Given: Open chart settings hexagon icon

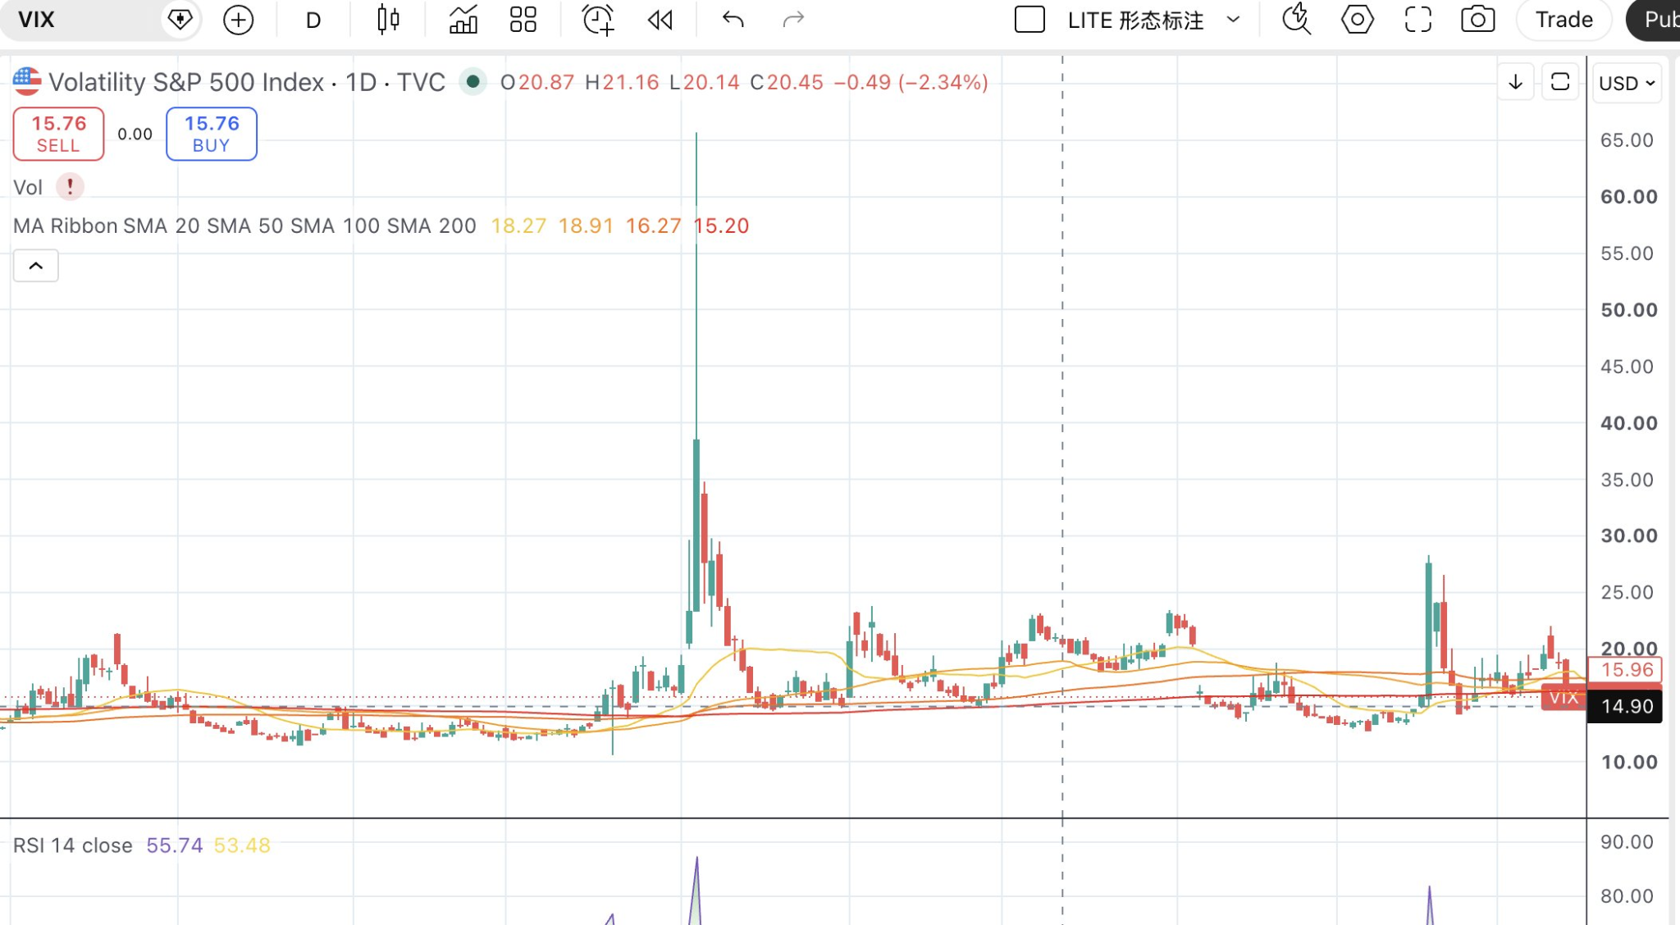Looking at the screenshot, I should [1358, 20].
